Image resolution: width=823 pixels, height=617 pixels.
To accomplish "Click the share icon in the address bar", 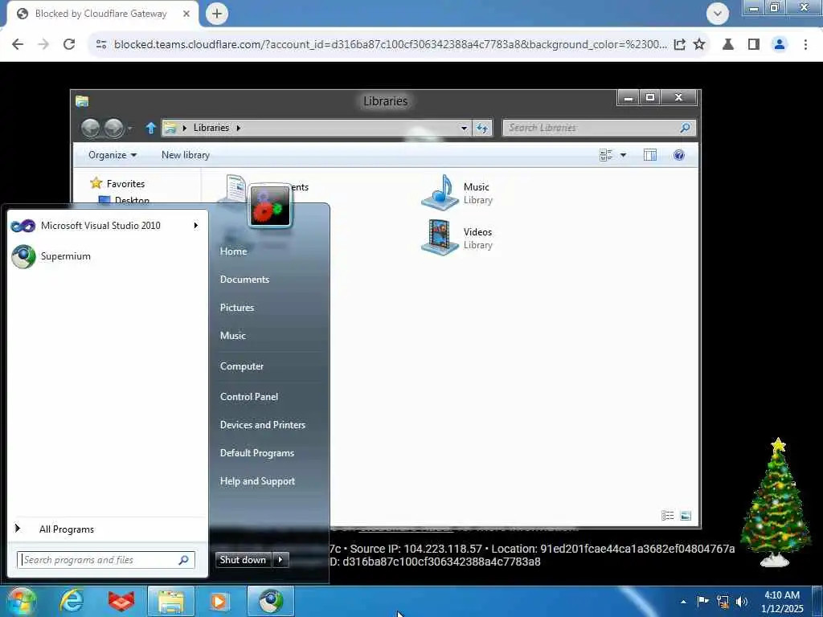I will (x=679, y=44).
